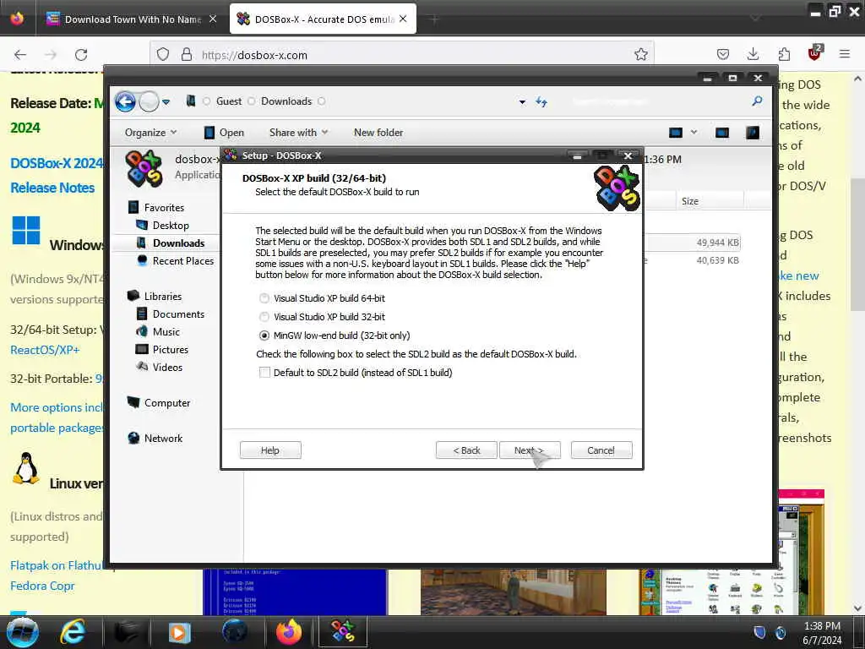
Task: Open the Release Notes link
Action: click(52, 188)
